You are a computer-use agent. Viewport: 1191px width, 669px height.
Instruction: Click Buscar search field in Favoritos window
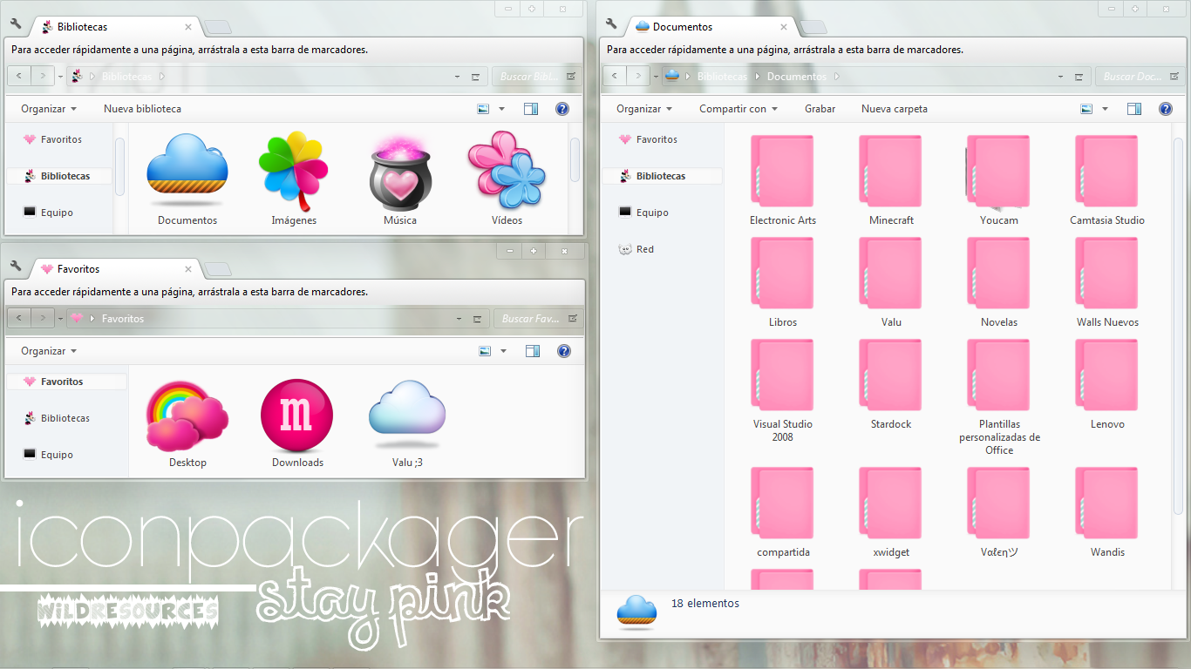click(x=538, y=319)
